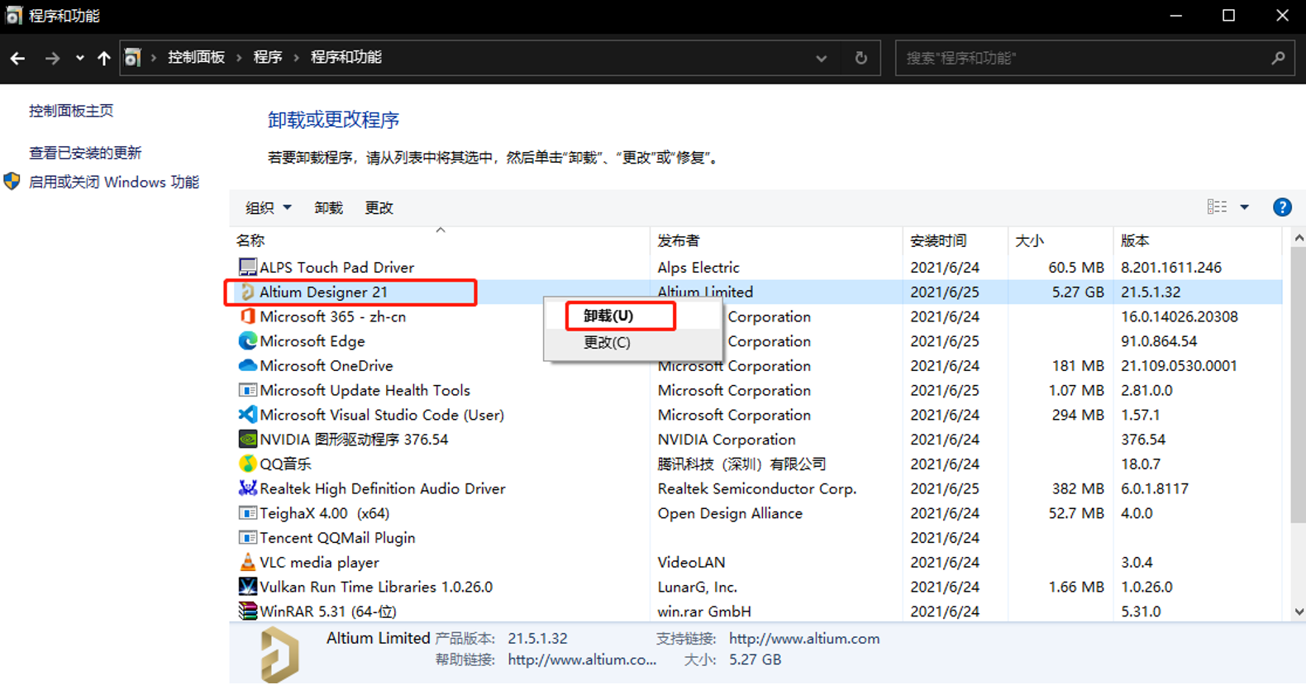Click the large Altium logo in details pane

tap(279, 654)
